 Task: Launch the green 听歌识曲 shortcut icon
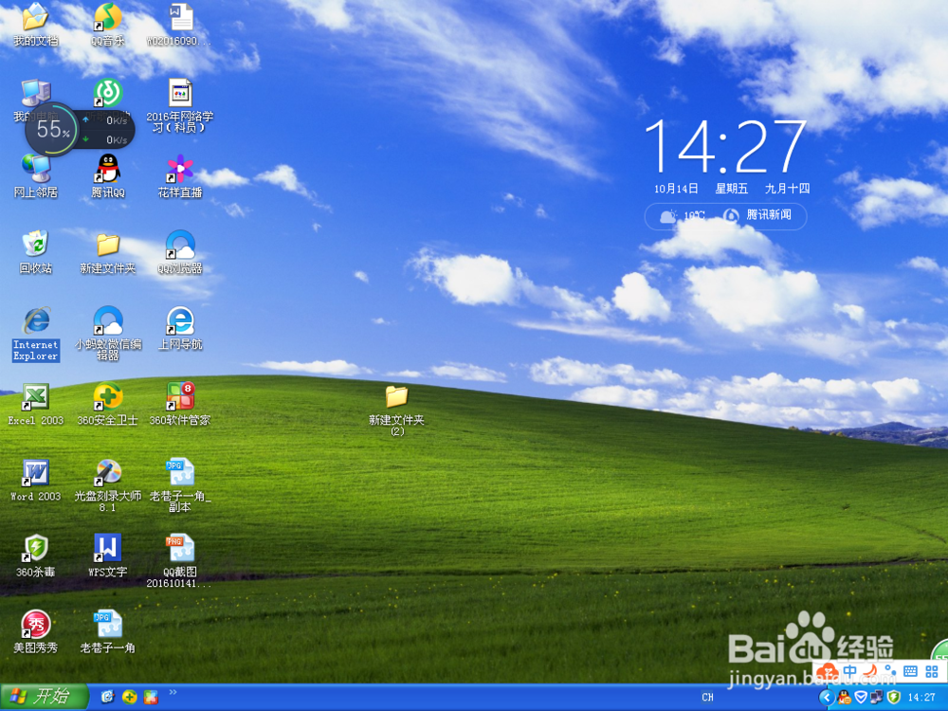pos(108,93)
